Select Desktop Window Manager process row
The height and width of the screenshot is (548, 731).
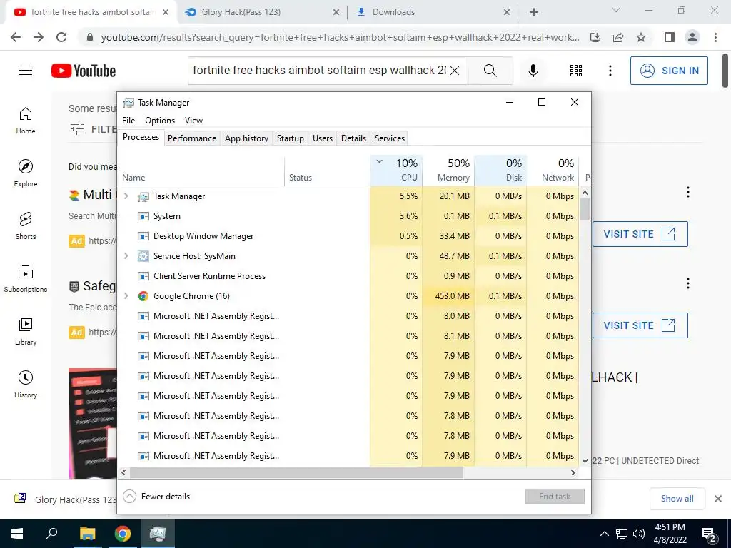click(x=348, y=236)
